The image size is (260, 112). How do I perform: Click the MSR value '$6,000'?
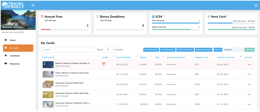(158, 74)
